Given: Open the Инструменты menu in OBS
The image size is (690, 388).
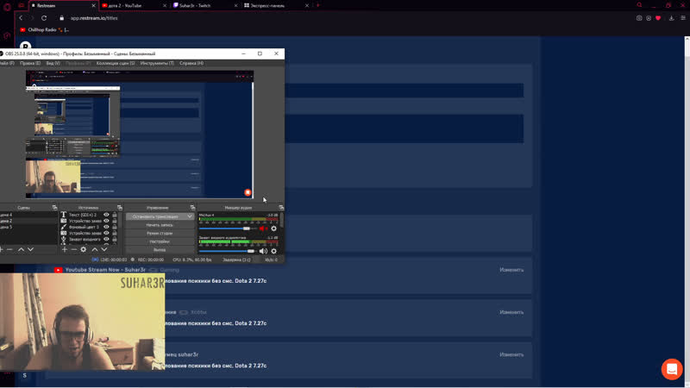Looking at the screenshot, I should point(157,63).
